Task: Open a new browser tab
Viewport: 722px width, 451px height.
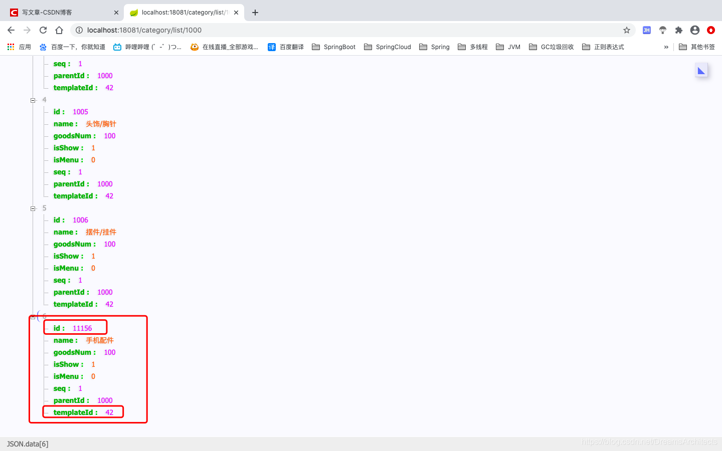Action: pos(255,13)
